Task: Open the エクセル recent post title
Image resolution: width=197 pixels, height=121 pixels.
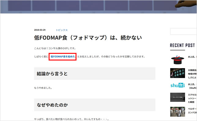Action: 192,98
